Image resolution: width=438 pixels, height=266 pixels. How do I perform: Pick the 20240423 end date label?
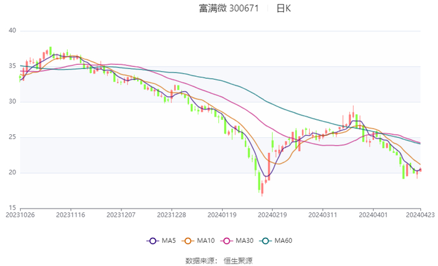pos(420,214)
